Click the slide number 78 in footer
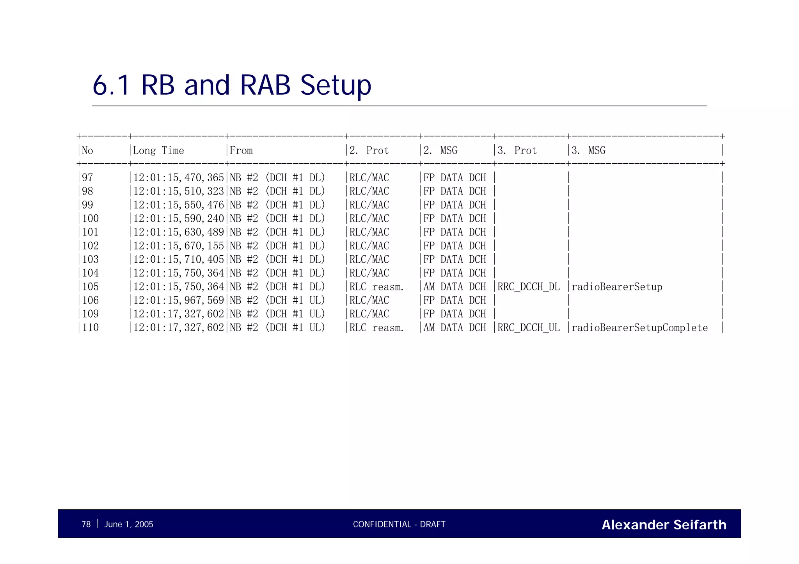Viewport: 799px width, 564px height. coord(86,524)
